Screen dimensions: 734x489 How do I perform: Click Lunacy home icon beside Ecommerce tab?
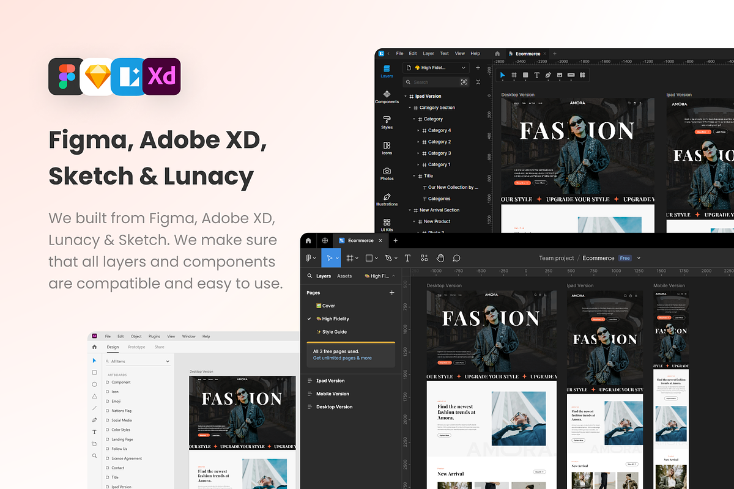pos(497,54)
